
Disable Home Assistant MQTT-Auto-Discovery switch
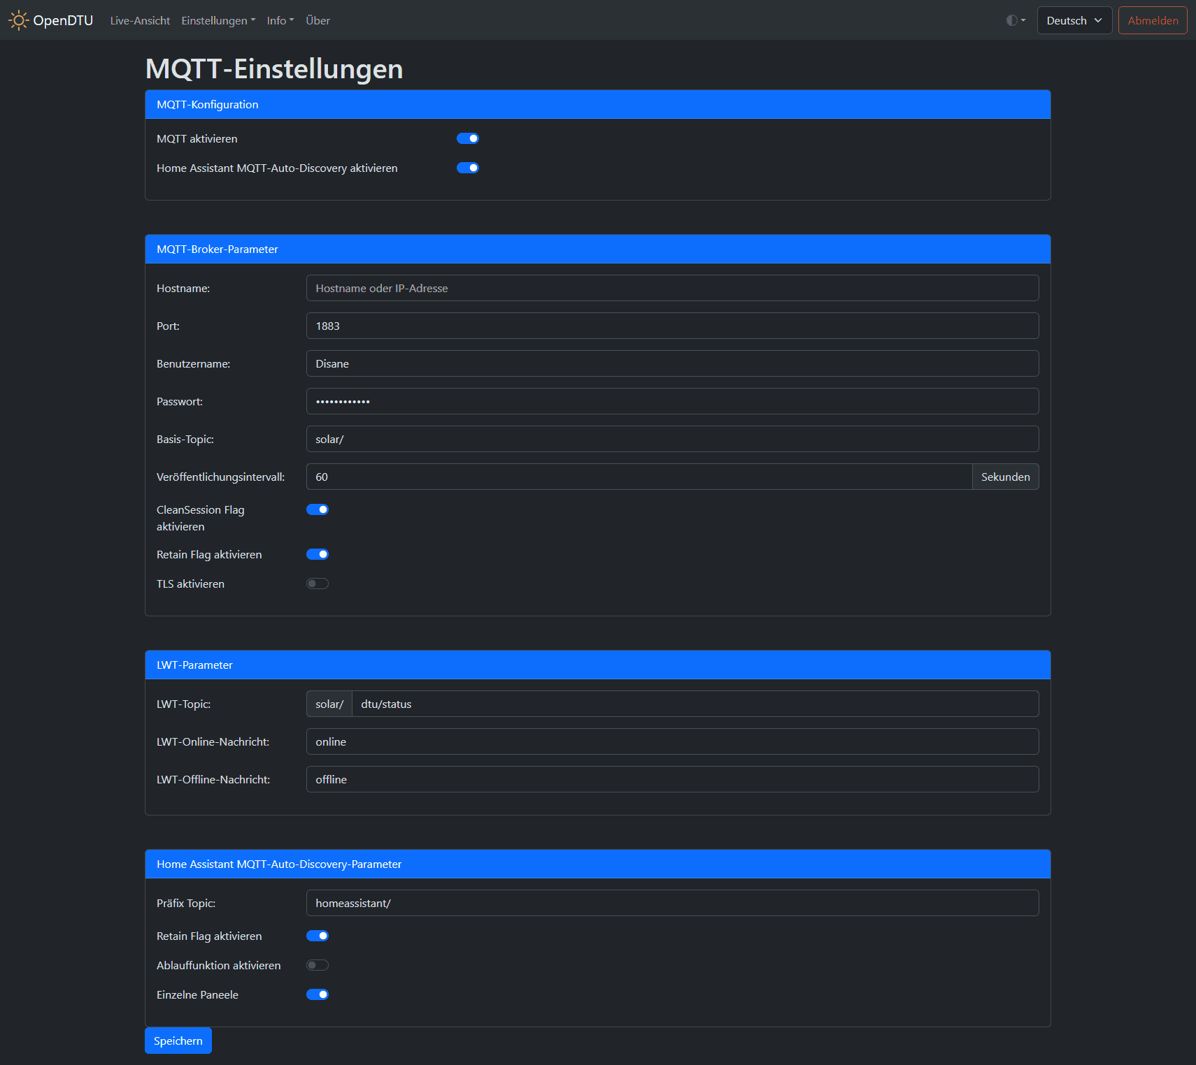tap(467, 168)
